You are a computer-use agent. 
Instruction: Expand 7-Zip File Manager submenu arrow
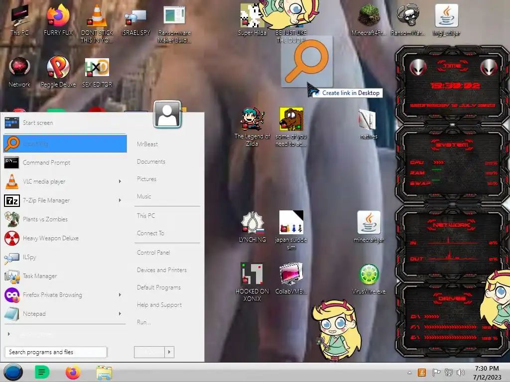click(120, 200)
